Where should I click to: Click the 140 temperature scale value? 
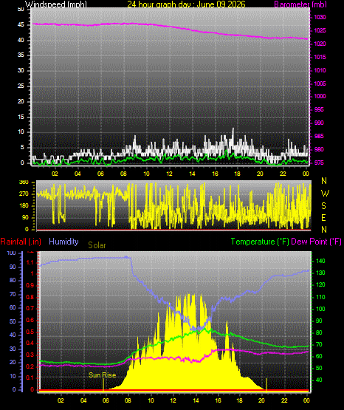[320, 261]
